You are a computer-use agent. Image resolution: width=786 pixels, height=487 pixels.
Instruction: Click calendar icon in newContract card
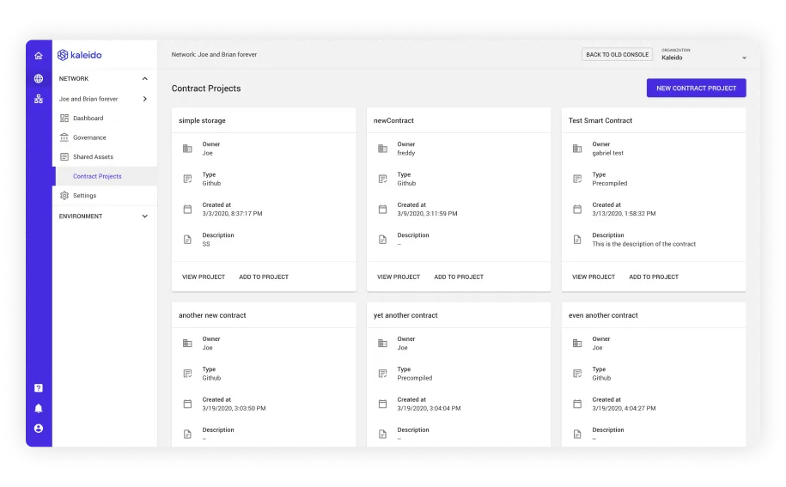382,210
